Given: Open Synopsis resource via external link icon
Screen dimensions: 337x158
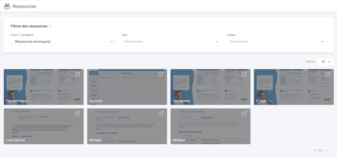Looking at the screenshot, I should pos(161,74).
